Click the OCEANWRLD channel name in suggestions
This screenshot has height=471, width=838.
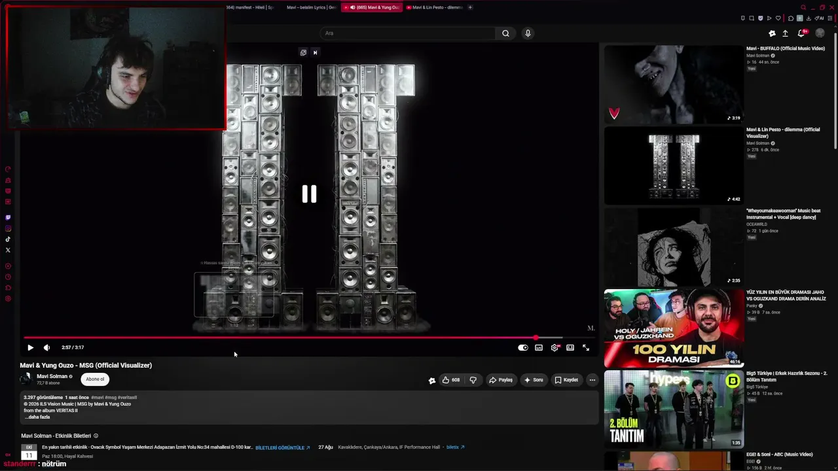point(757,224)
